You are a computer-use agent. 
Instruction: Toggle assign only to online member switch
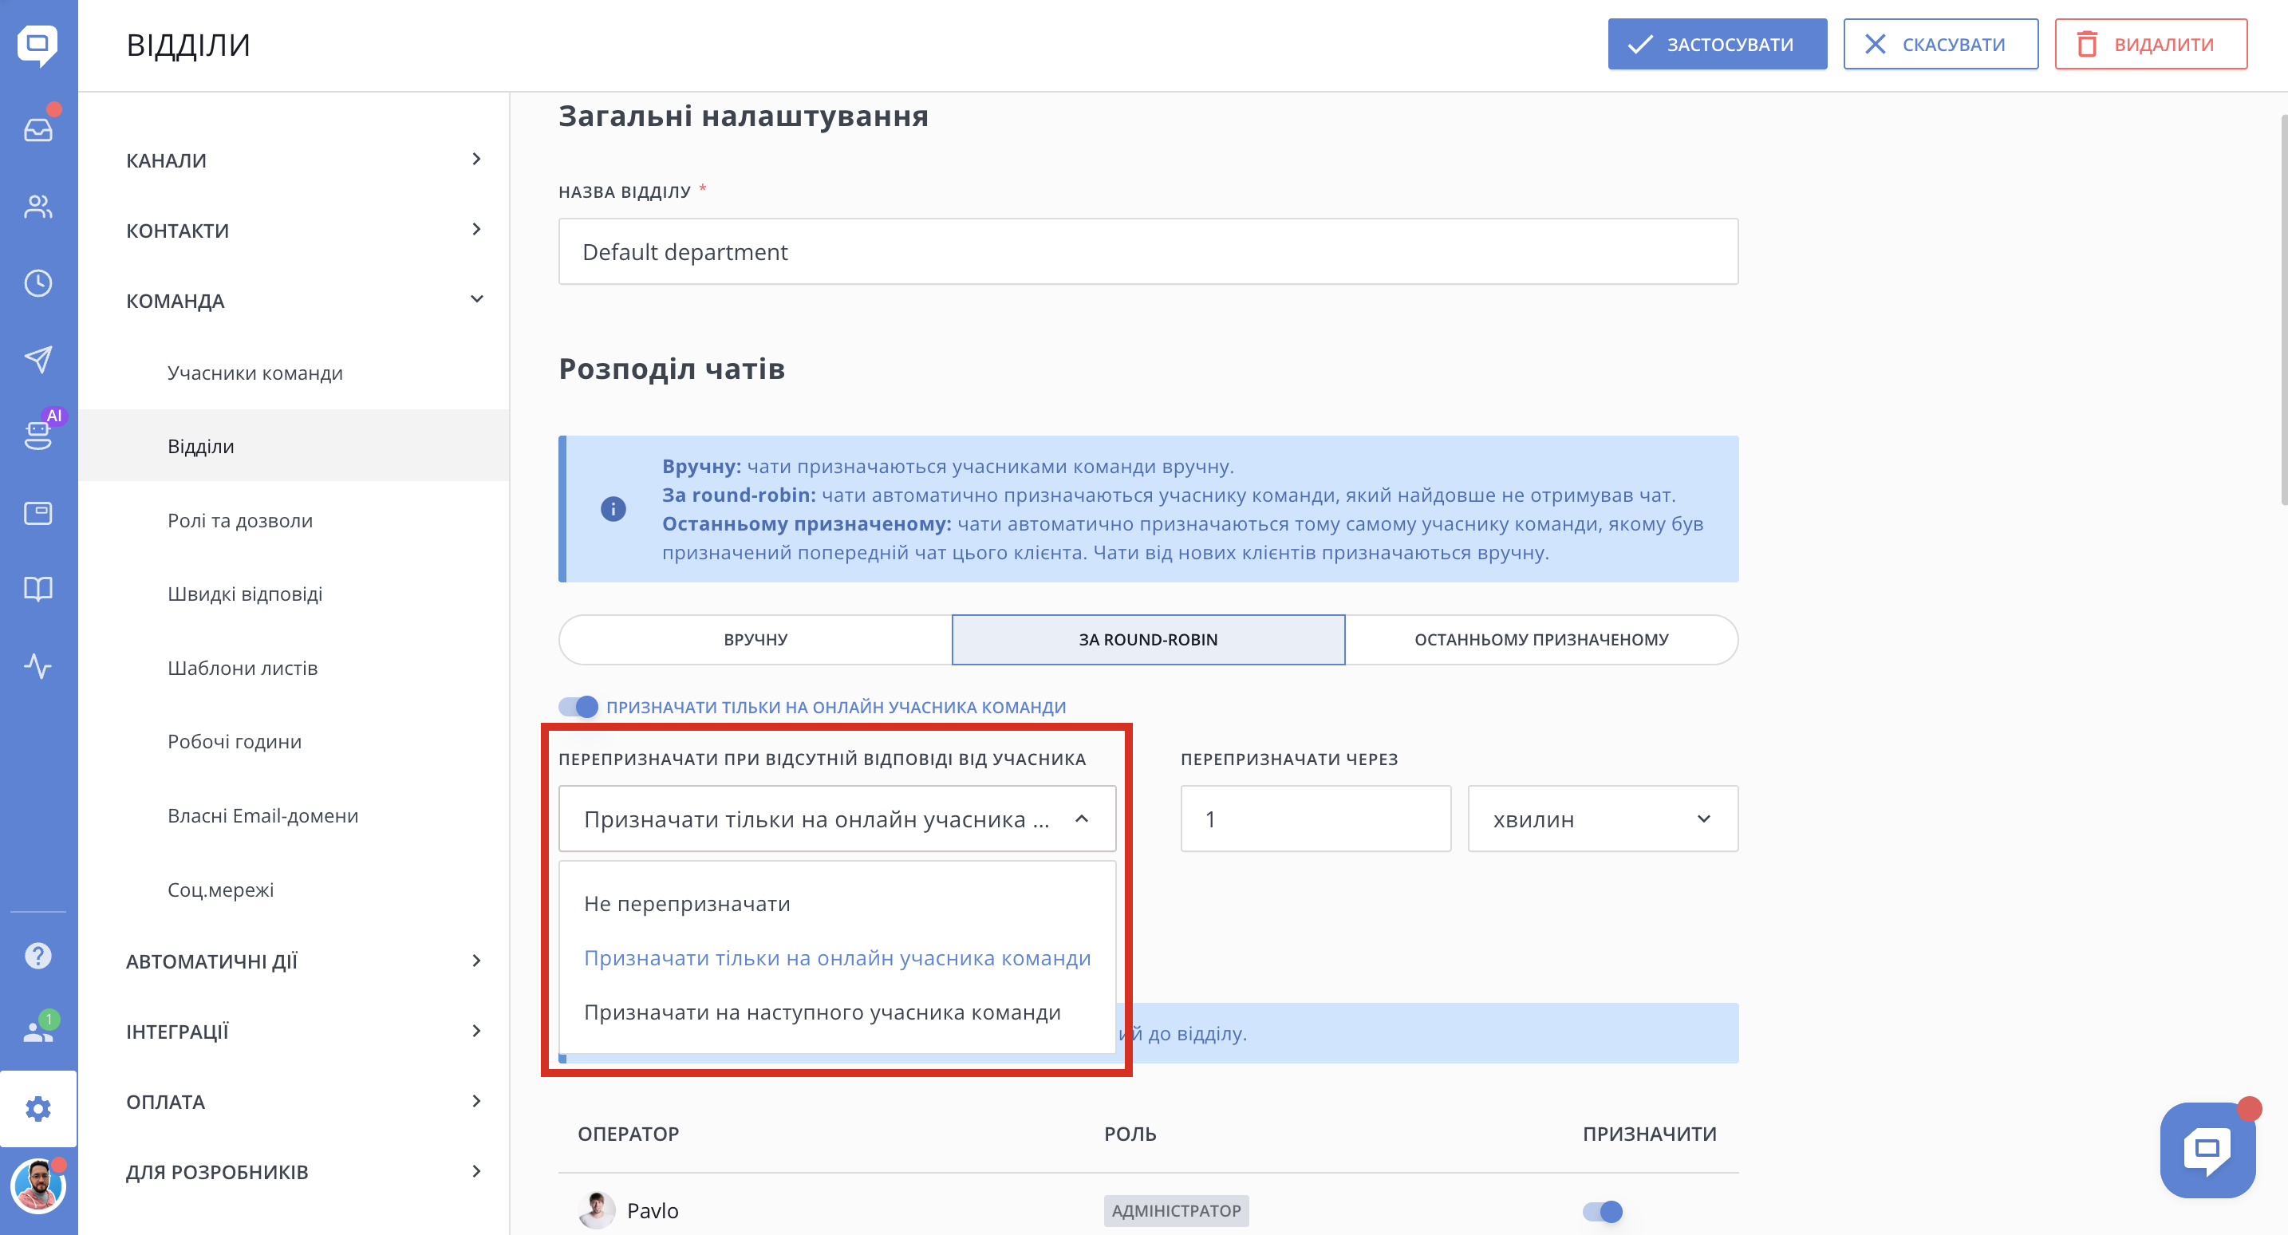point(578,706)
